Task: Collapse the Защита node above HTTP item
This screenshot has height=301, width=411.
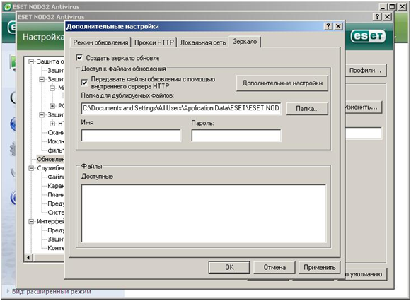Action: [x=42, y=114]
